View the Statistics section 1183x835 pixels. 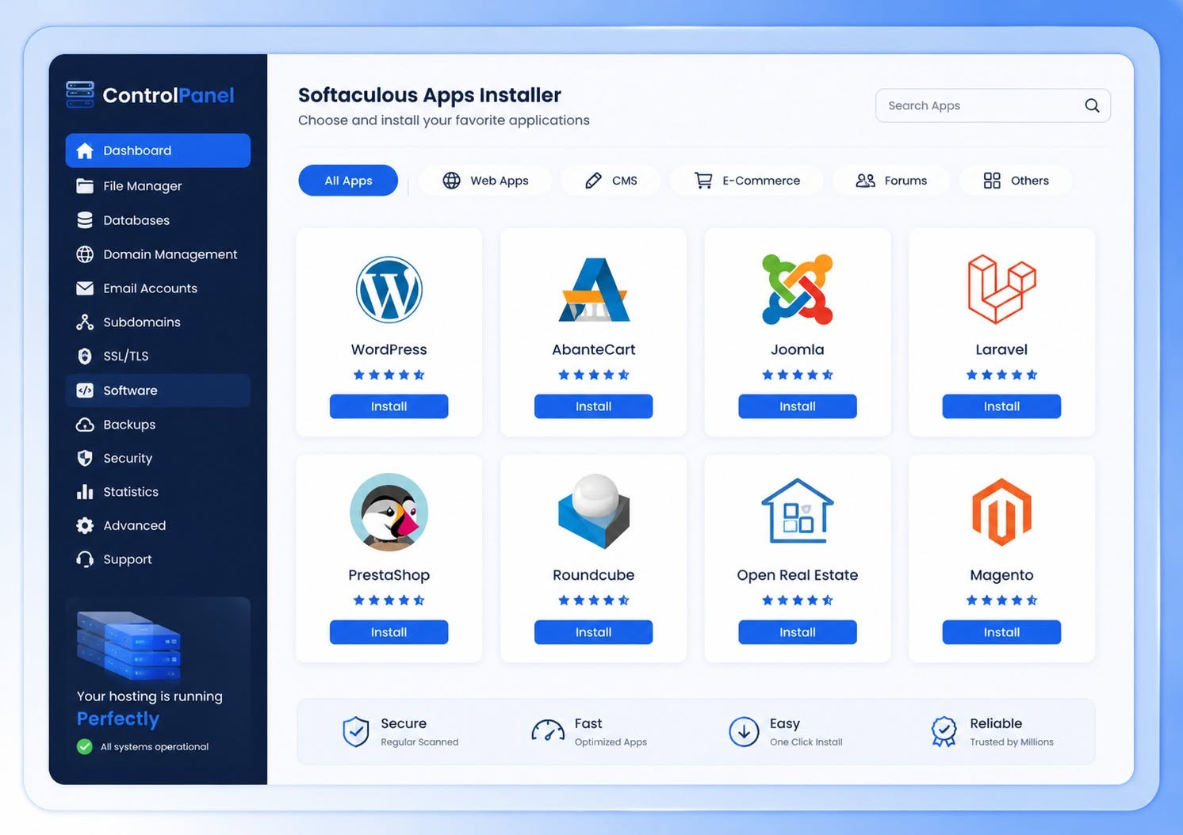click(158, 492)
